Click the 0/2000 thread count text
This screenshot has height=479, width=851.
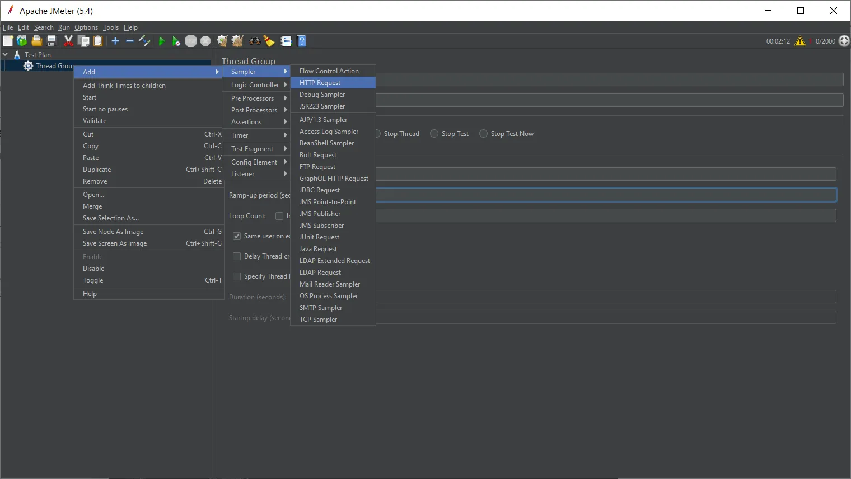tap(825, 41)
